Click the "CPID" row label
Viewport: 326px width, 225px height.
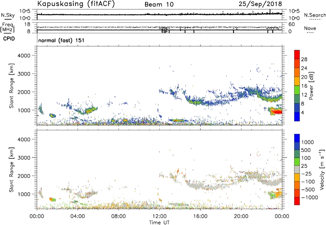click(x=9, y=39)
